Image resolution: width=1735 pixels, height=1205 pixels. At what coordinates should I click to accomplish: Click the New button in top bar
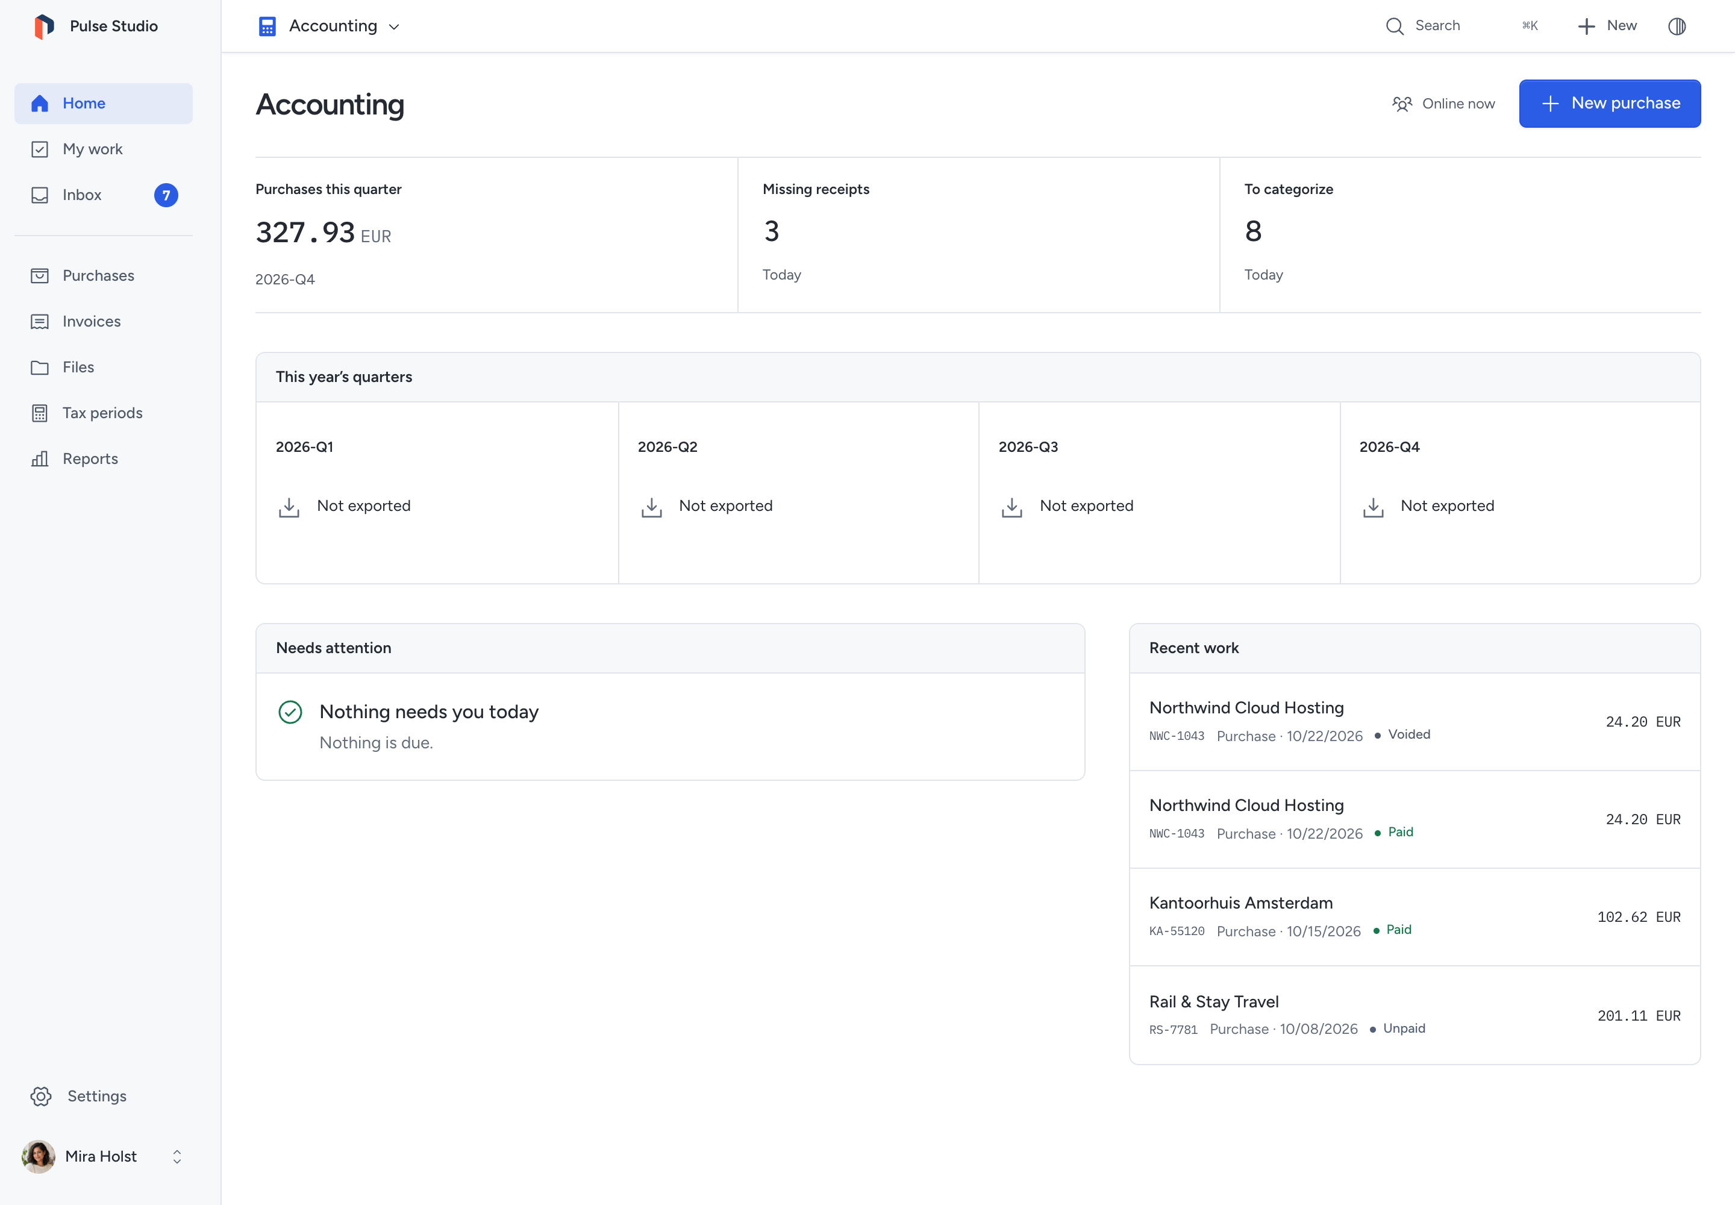coord(1607,27)
